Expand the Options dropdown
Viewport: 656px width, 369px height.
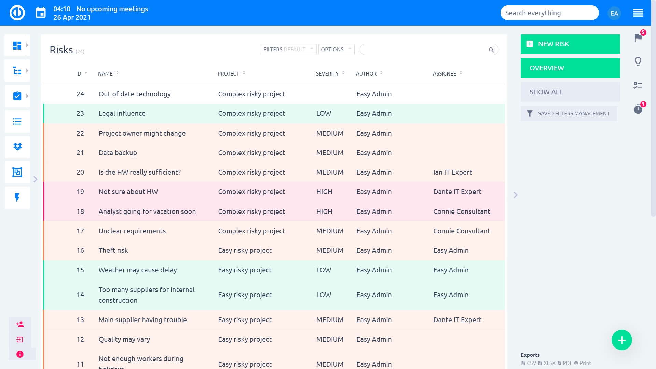(336, 49)
